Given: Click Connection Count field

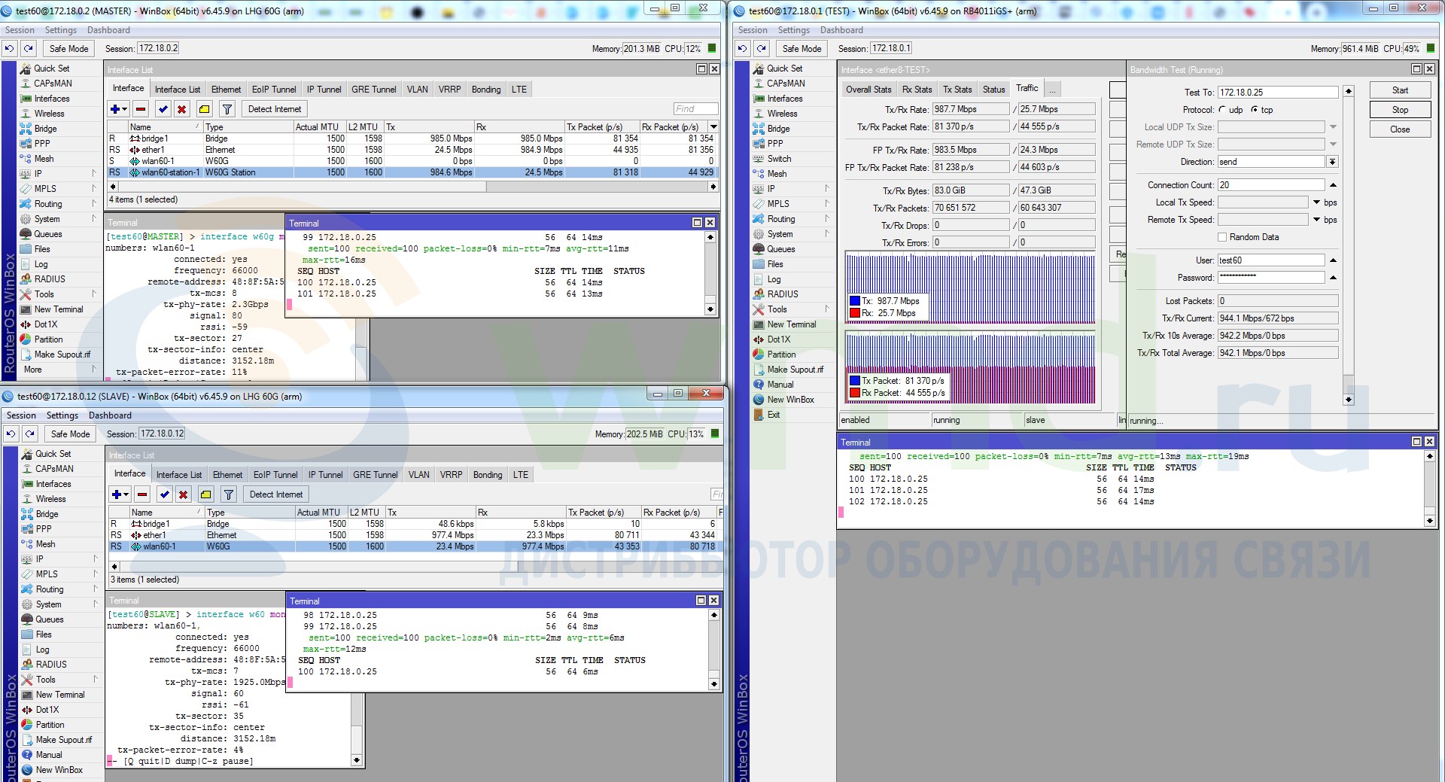Looking at the screenshot, I should click(1270, 185).
